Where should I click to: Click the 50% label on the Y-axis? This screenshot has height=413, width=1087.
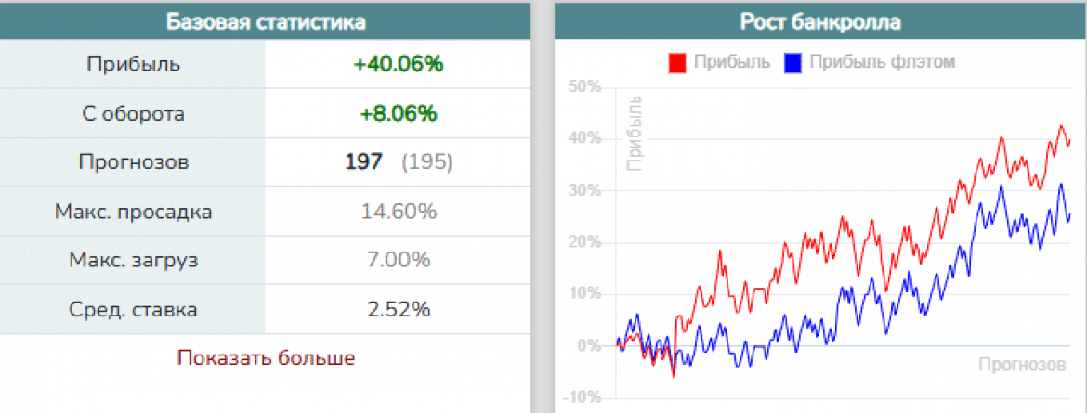click(585, 87)
